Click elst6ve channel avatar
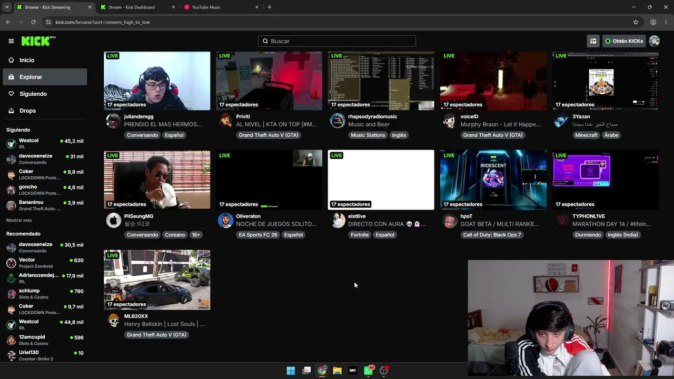Image resolution: width=674 pixels, height=379 pixels. (338, 221)
